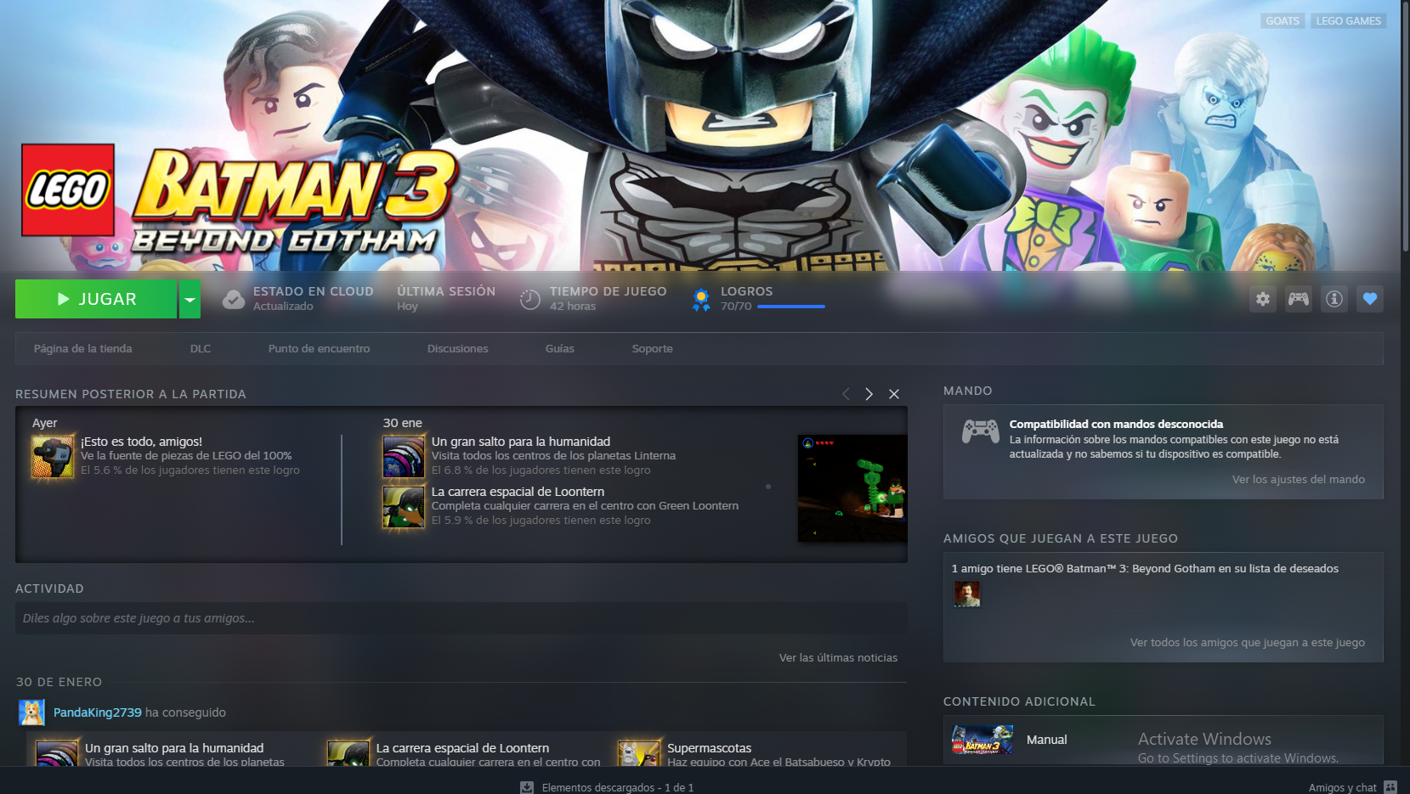Open the Soporte tab
Viewport: 1410px width, 794px height.
pyautogui.click(x=652, y=349)
